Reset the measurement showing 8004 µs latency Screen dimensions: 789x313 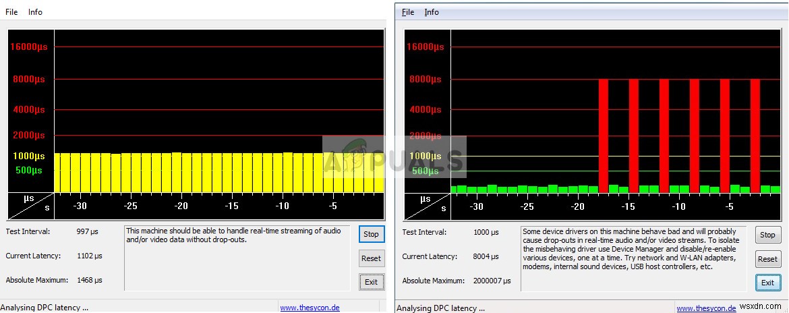(x=767, y=259)
